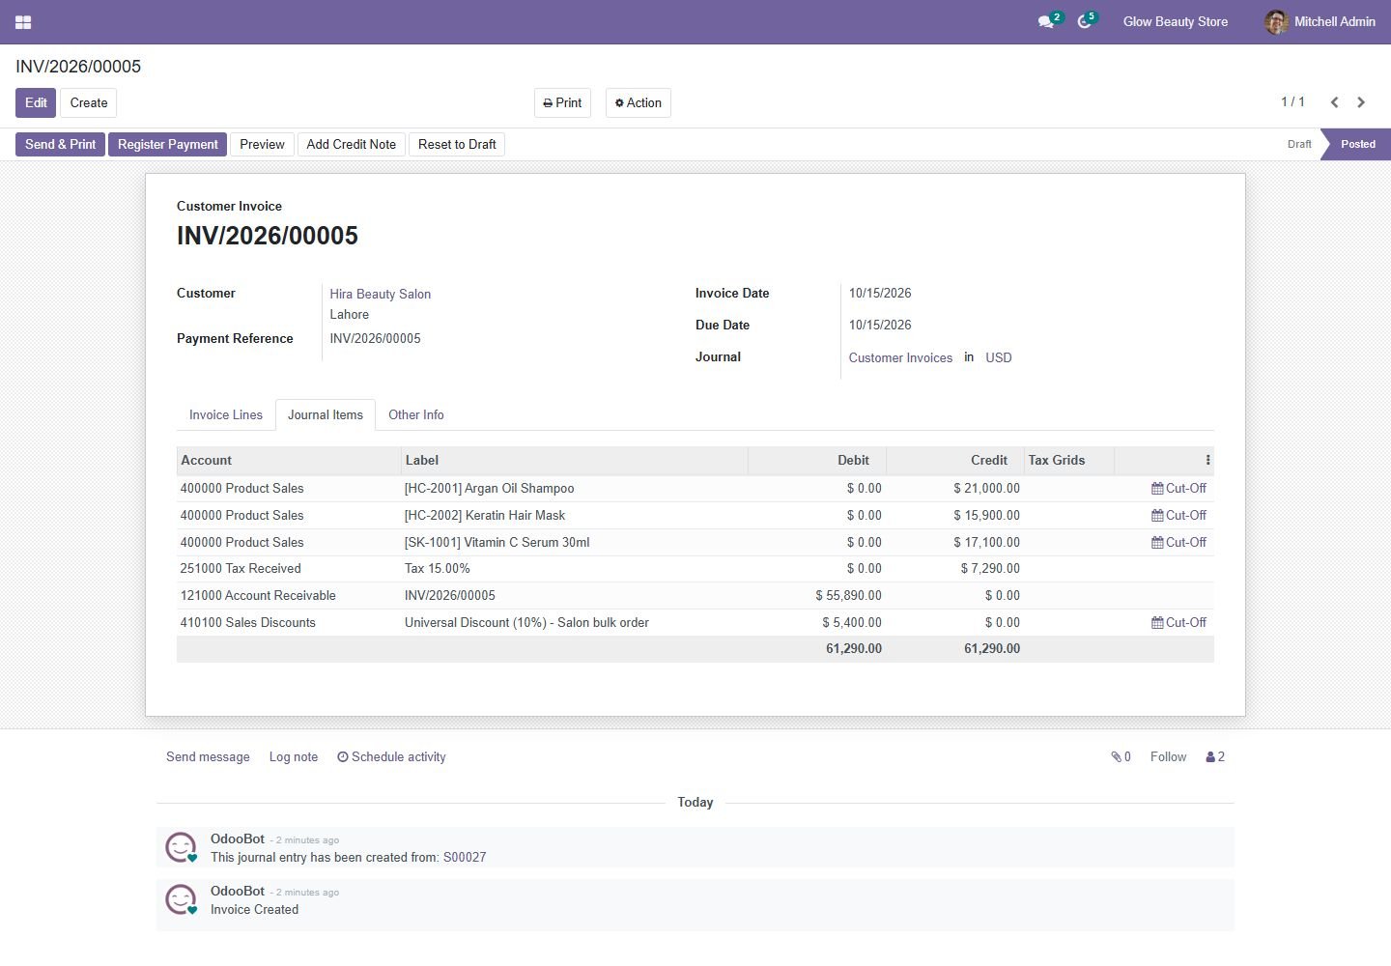The width and height of the screenshot is (1391, 966).
Task: Show followers list icon
Action: pos(1215,757)
